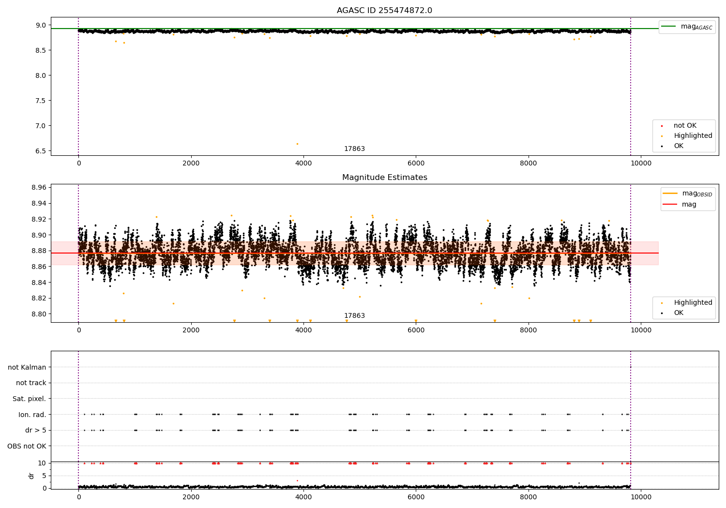The width and height of the screenshot is (726, 508).
Task: Click the "4000" x-axis tick under bottom plot
Action: (303, 497)
